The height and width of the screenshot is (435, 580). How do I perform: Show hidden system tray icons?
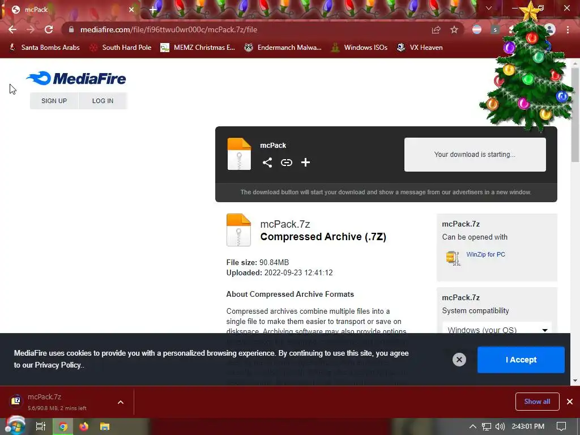pyautogui.click(x=473, y=427)
